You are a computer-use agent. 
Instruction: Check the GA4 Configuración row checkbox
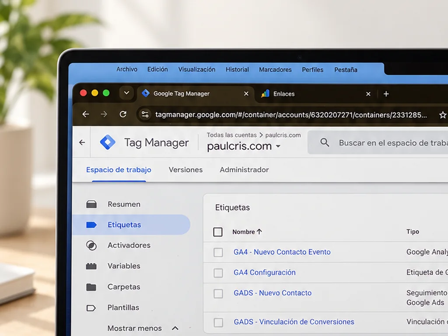point(218,273)
